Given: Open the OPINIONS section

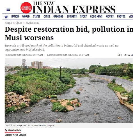Looking at the screenshot, I should [58, 17].
